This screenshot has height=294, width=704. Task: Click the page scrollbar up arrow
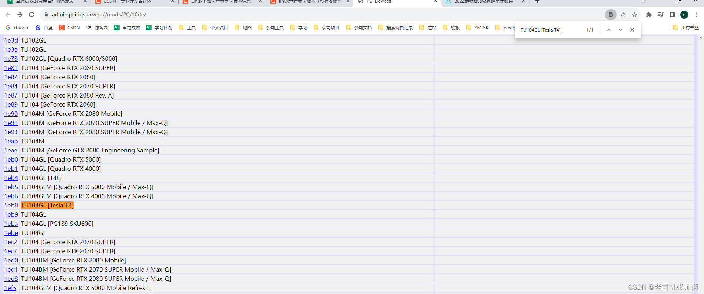tap(701, 38)
